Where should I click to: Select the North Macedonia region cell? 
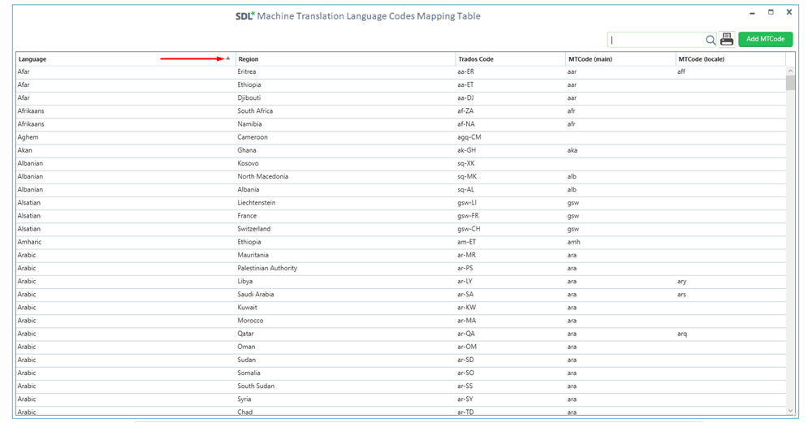click(262, 176)
